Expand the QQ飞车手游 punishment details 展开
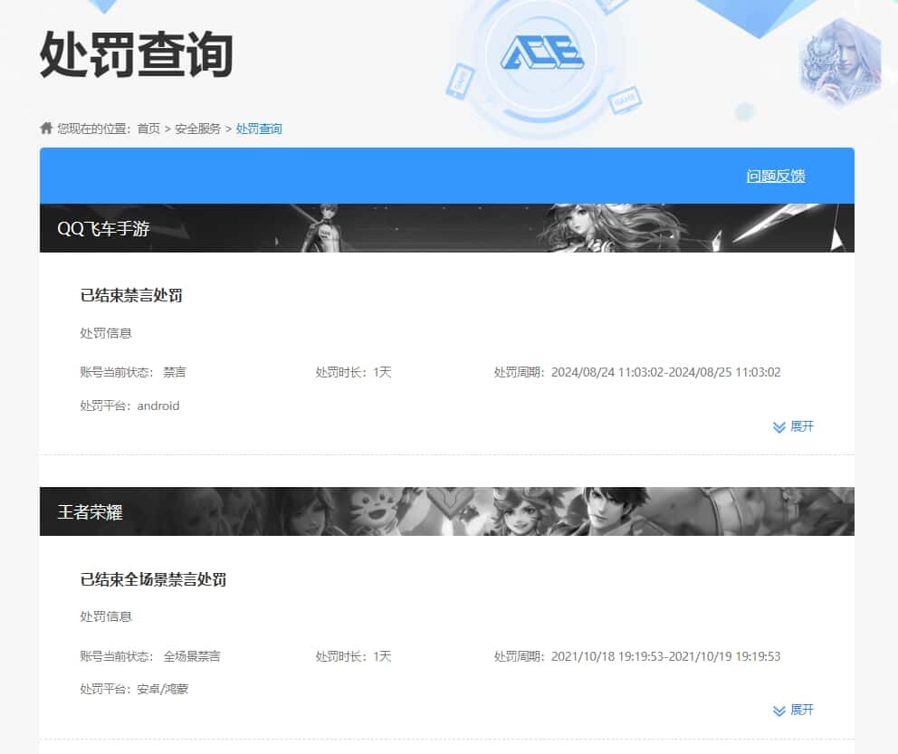 tap(802, 426)
